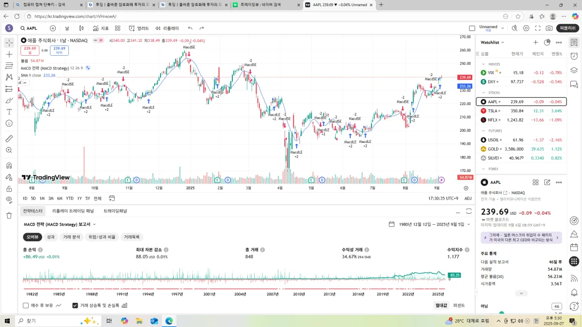Viewport: 582px width, 327px height.
Task: Take a chart snapshot with camera icon
Action: coord(549,29)
